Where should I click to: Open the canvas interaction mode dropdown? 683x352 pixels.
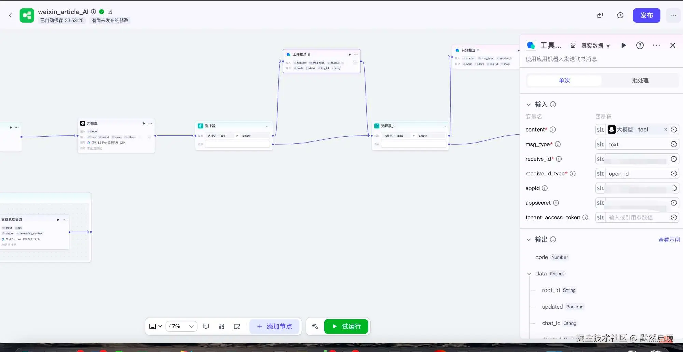click(x=155, y=326)
